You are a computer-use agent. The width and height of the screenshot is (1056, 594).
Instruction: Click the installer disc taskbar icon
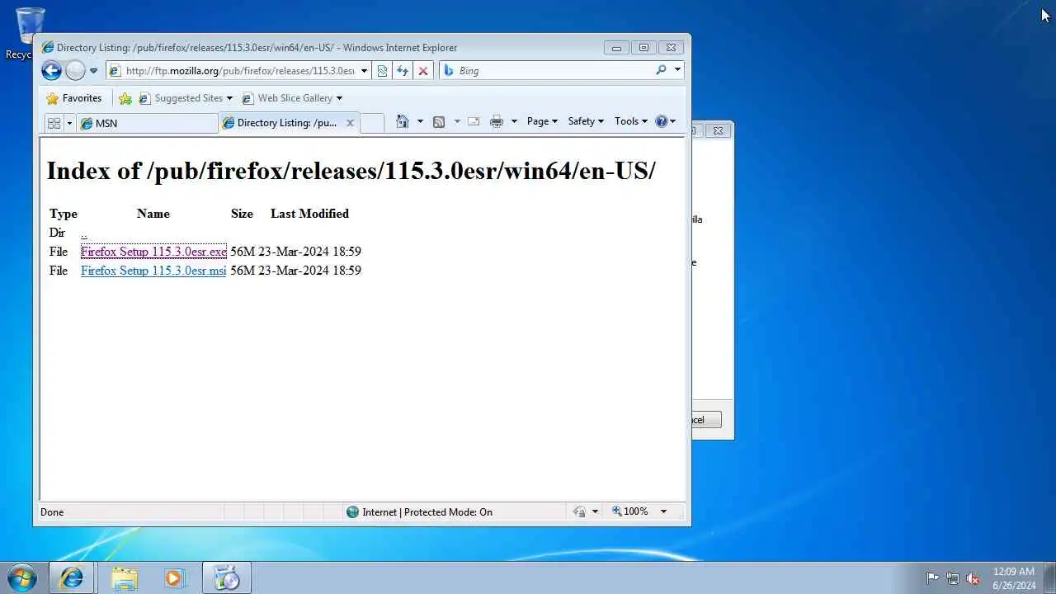[226, 578]
